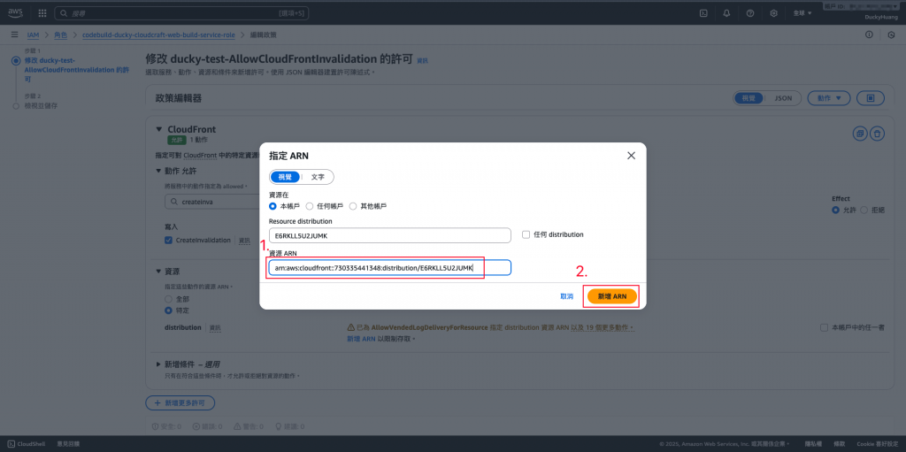Toggle the side navigation hamburger menu
The width and height of the screenshot is (906, 452).
[x=14, y=35]
